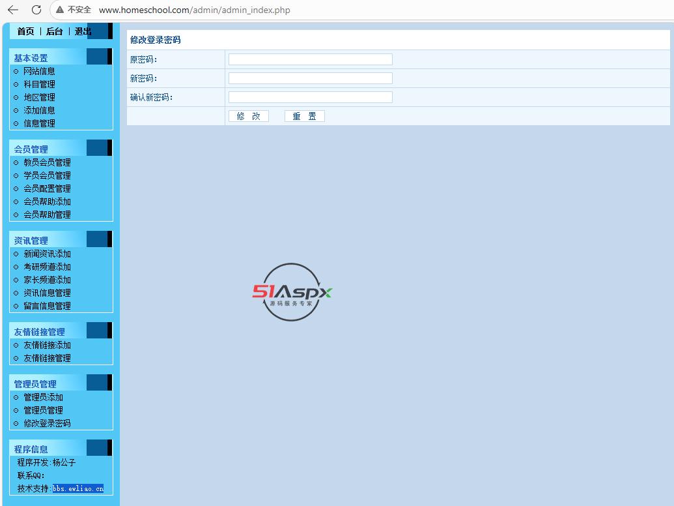Click the 程序开发:杨公子 text
Viewport: 674px width, 506px height.
click(x=46, y=462)
